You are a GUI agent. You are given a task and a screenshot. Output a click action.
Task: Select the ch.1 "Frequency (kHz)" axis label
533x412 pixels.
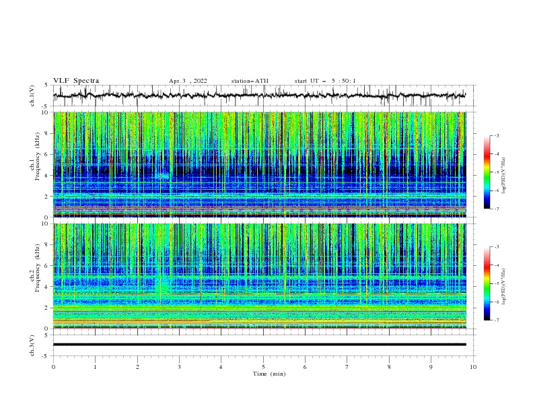37,157
